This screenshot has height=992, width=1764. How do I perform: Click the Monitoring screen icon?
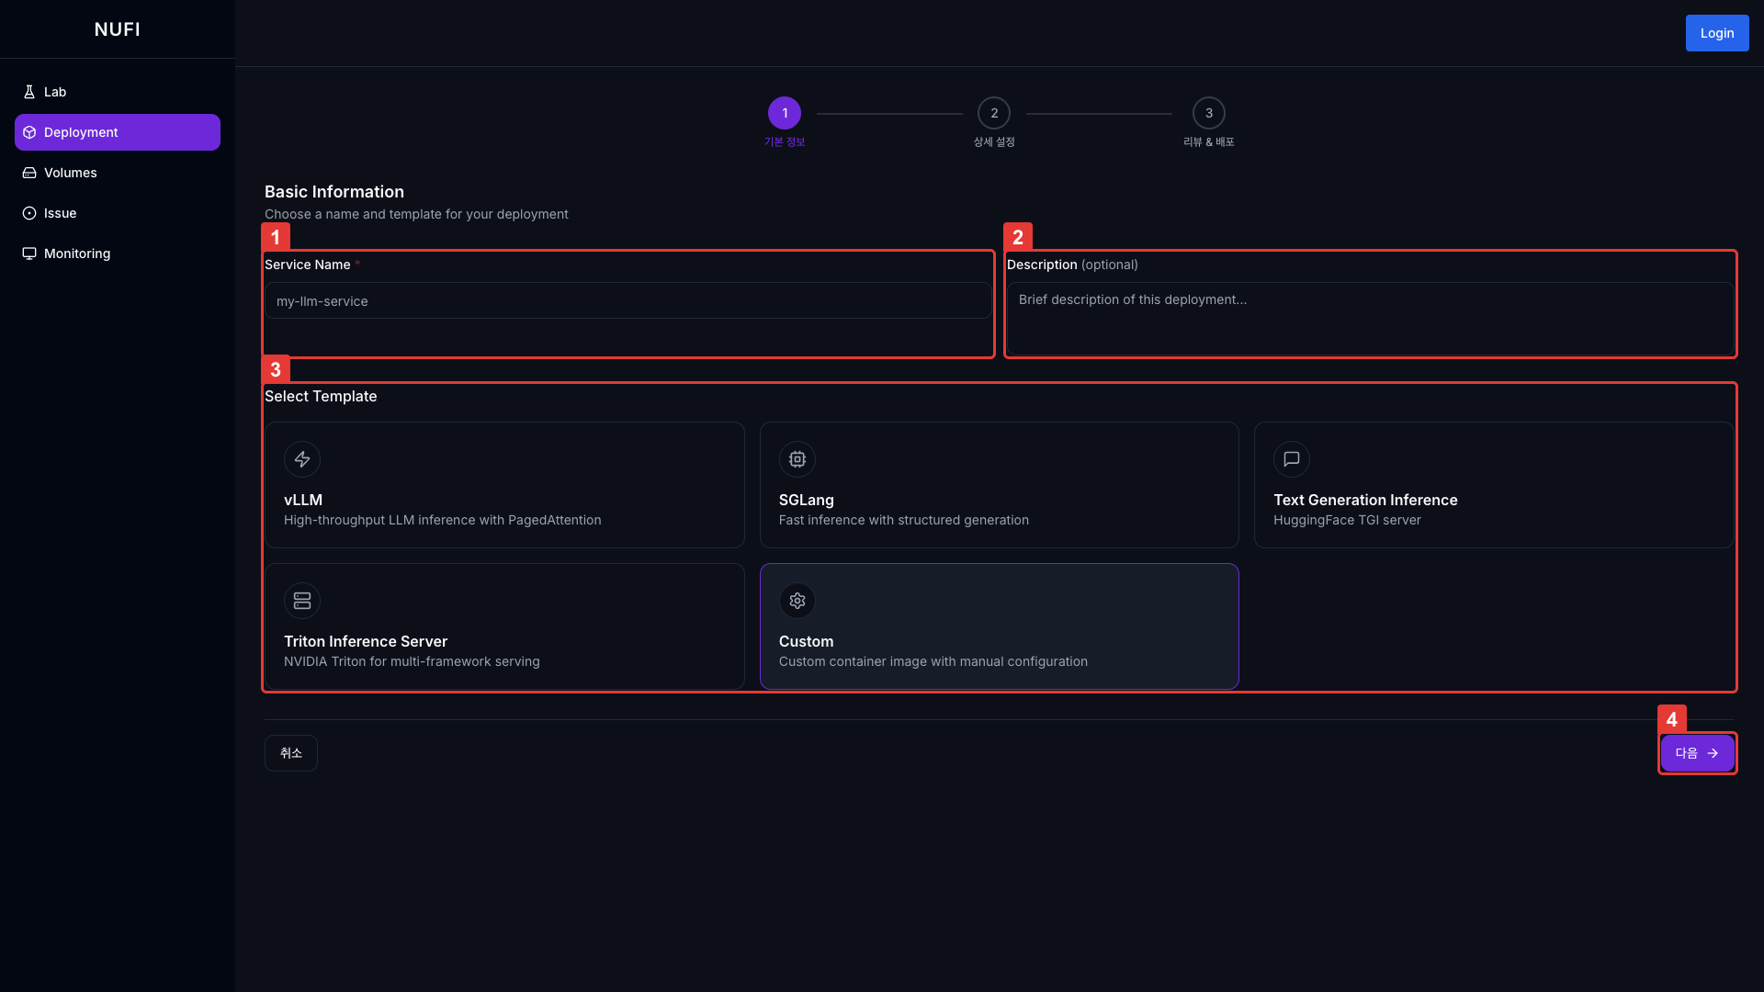point(29,254)
